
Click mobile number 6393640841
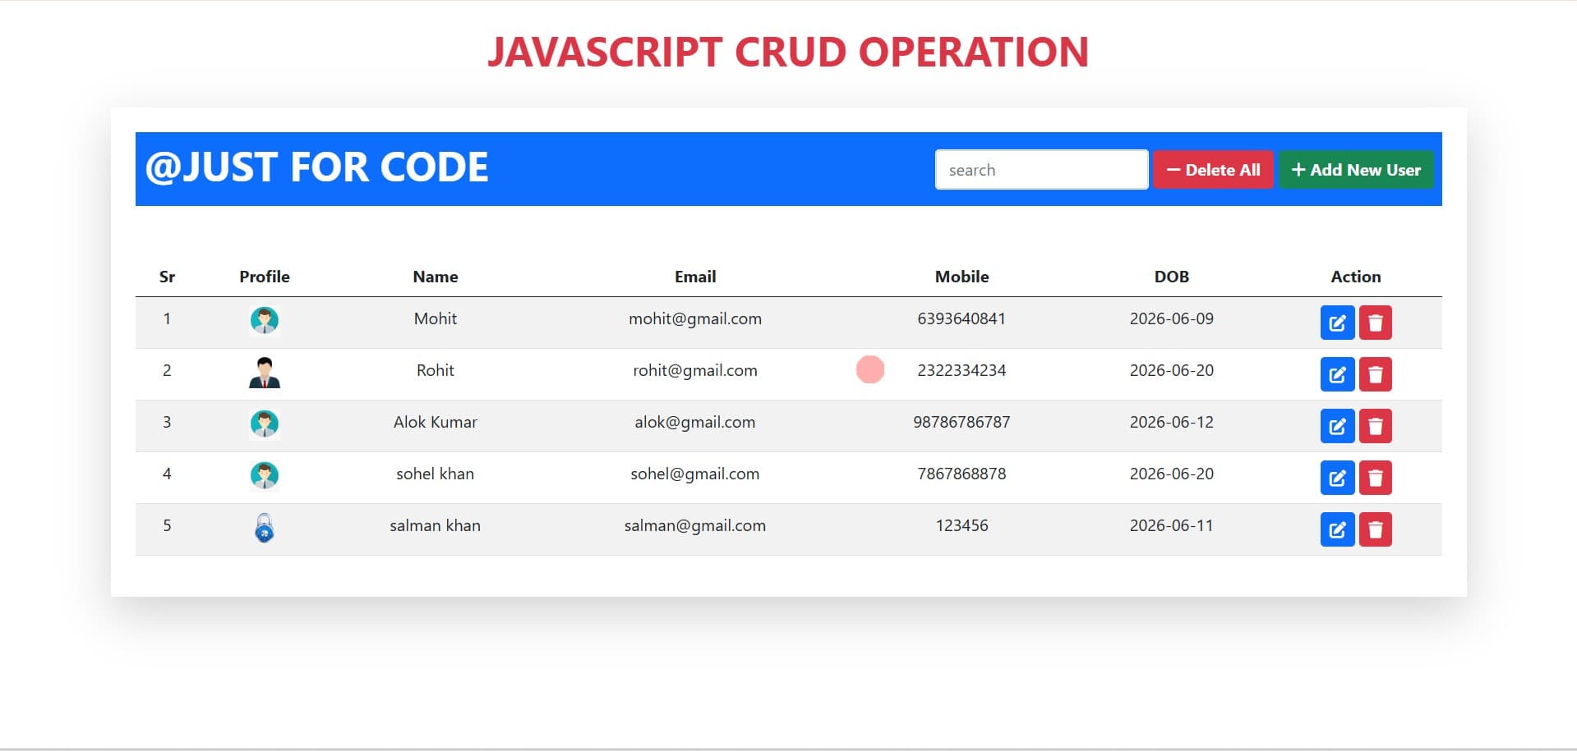coord(961,318)
